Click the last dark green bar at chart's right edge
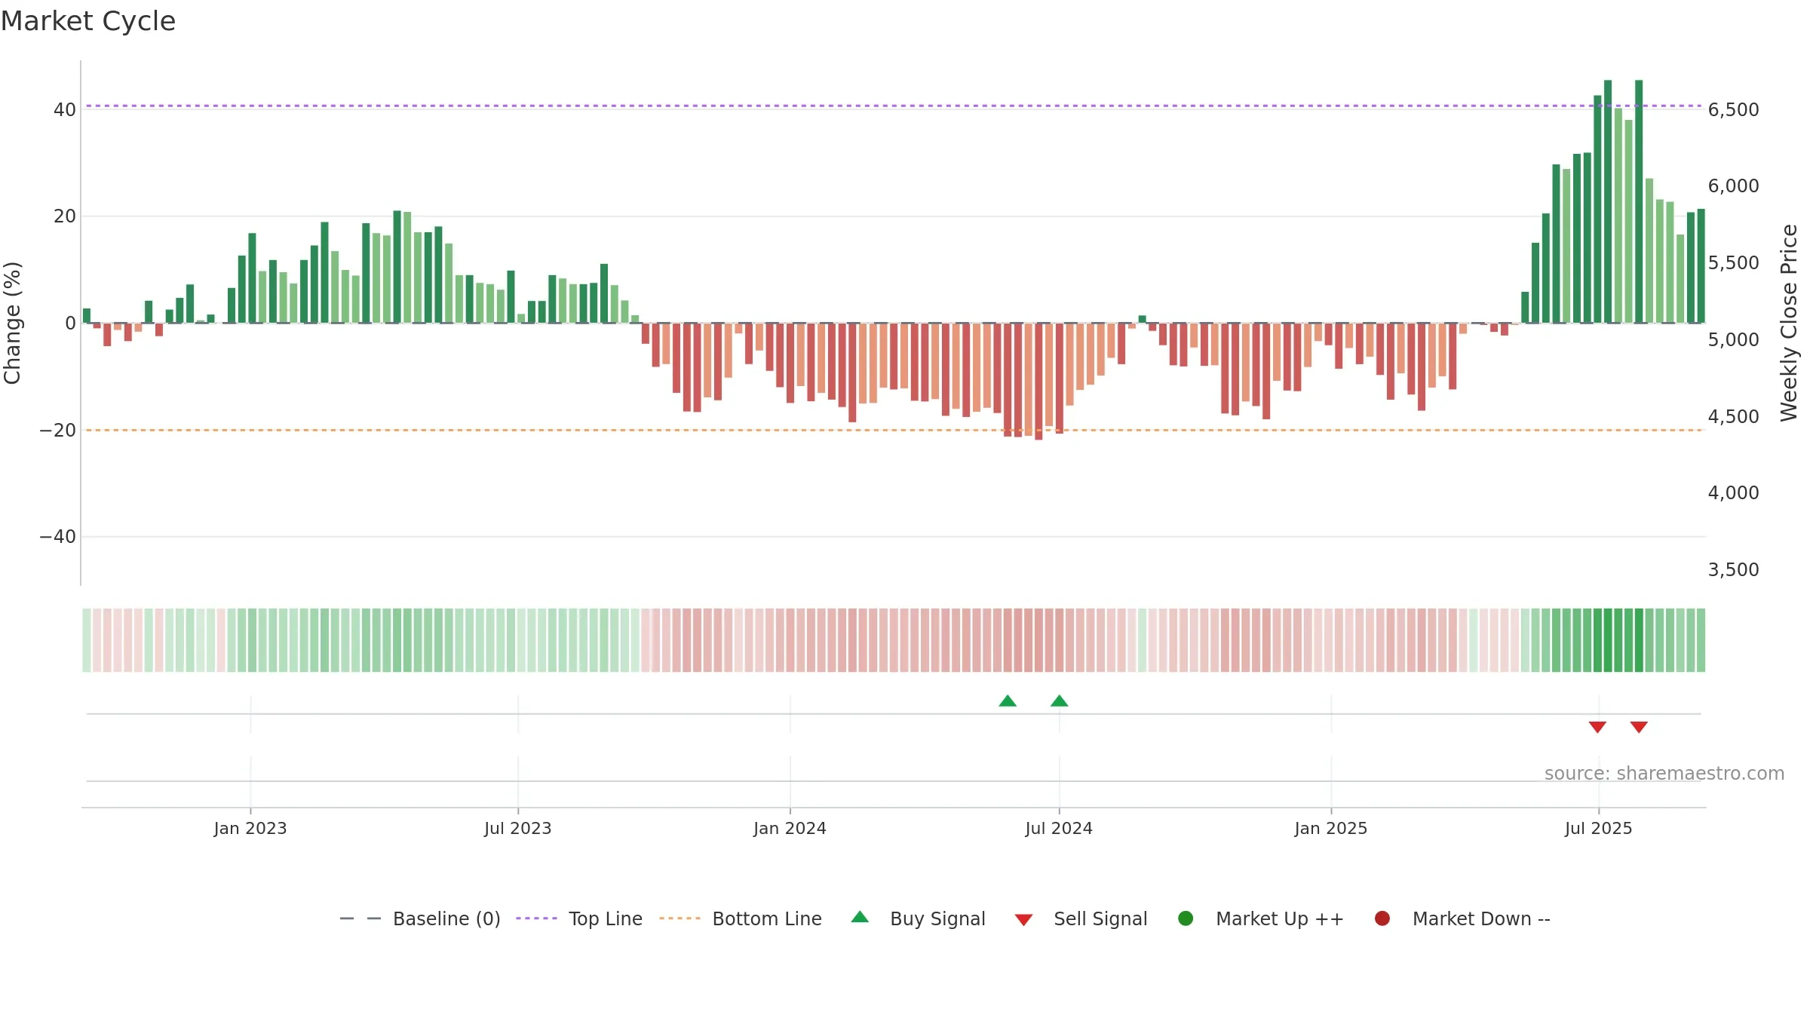The image size is (1810, 1018). click(1701, 266)
